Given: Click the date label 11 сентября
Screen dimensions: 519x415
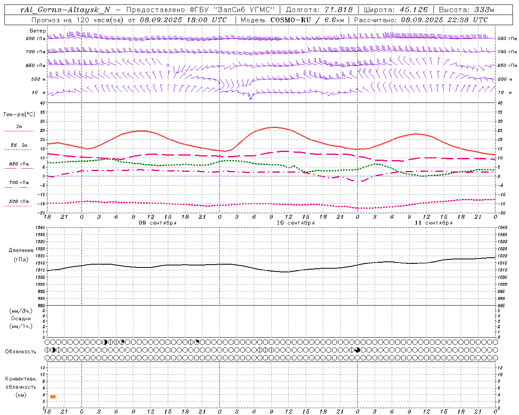Looking at the screenshot, I should coord(433,223).
